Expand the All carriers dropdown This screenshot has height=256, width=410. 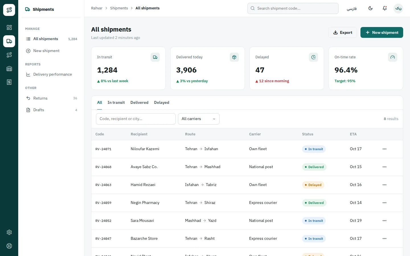199,119
